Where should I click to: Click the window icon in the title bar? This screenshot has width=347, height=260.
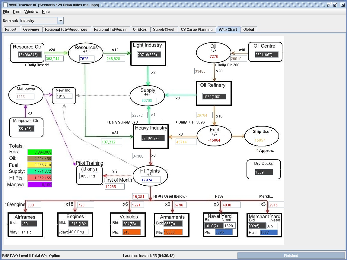click(x=5, y=5)
